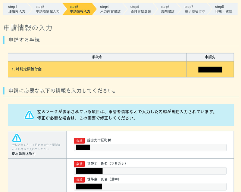
Task: Open step6 書類確認 step
Action: point(167,9)
